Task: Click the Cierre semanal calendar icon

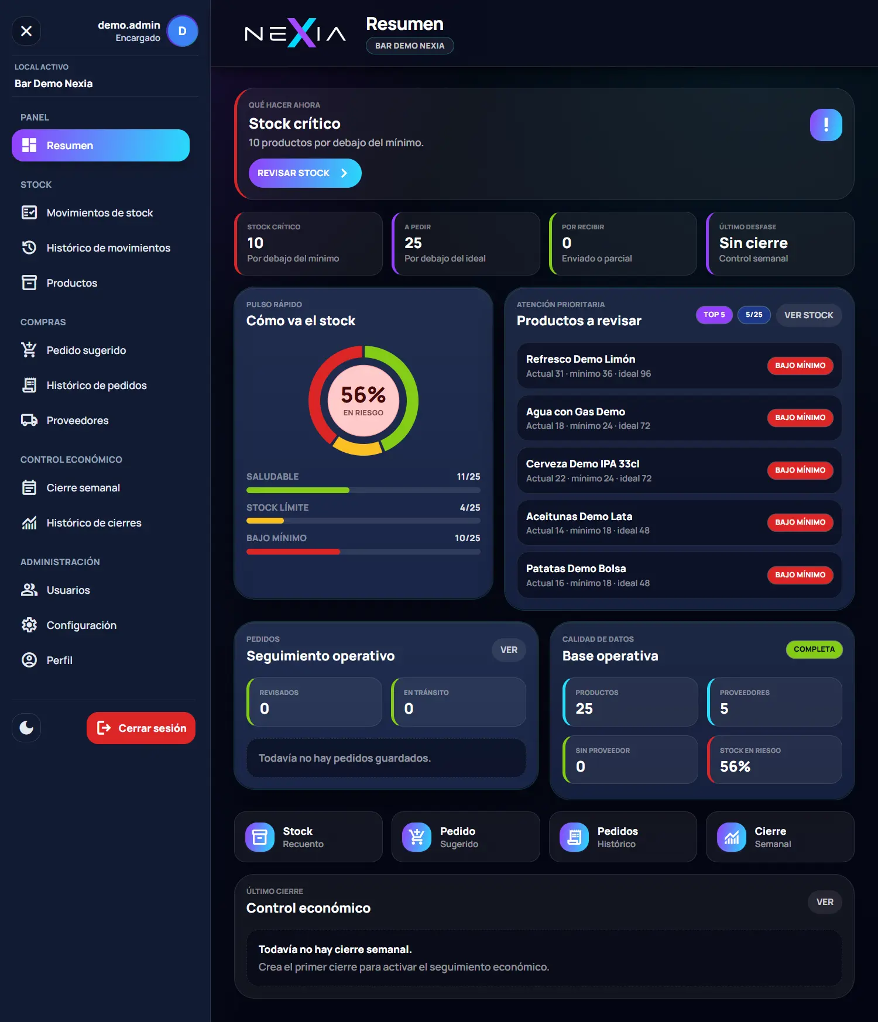Action: click(x=29, y=487)
